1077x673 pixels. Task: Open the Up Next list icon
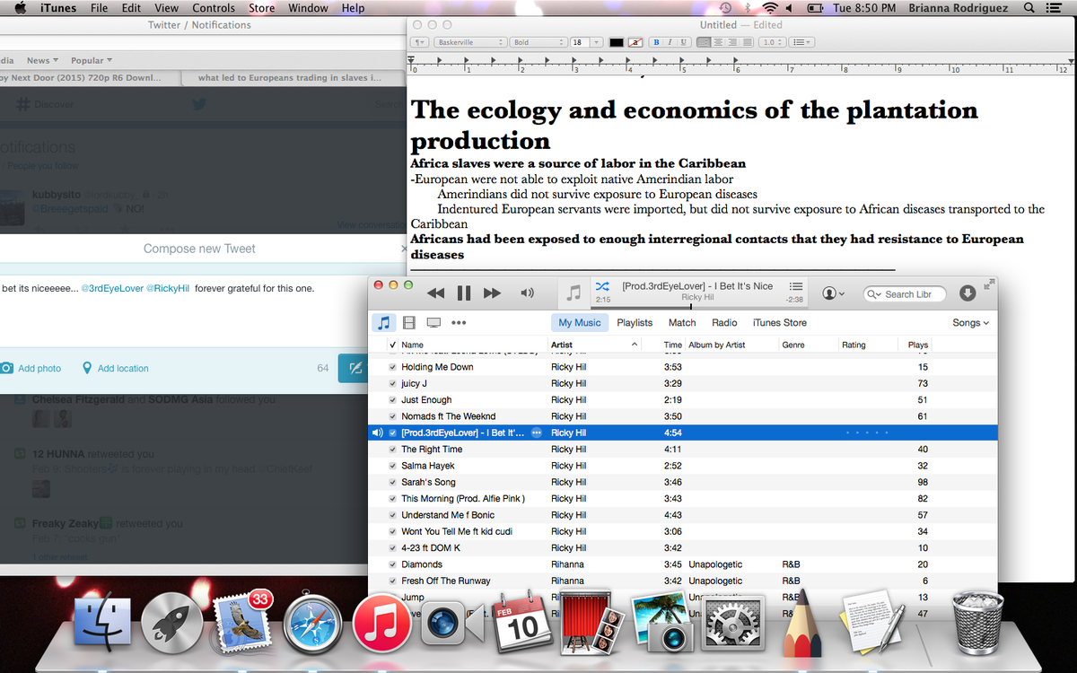coord(795,285)
